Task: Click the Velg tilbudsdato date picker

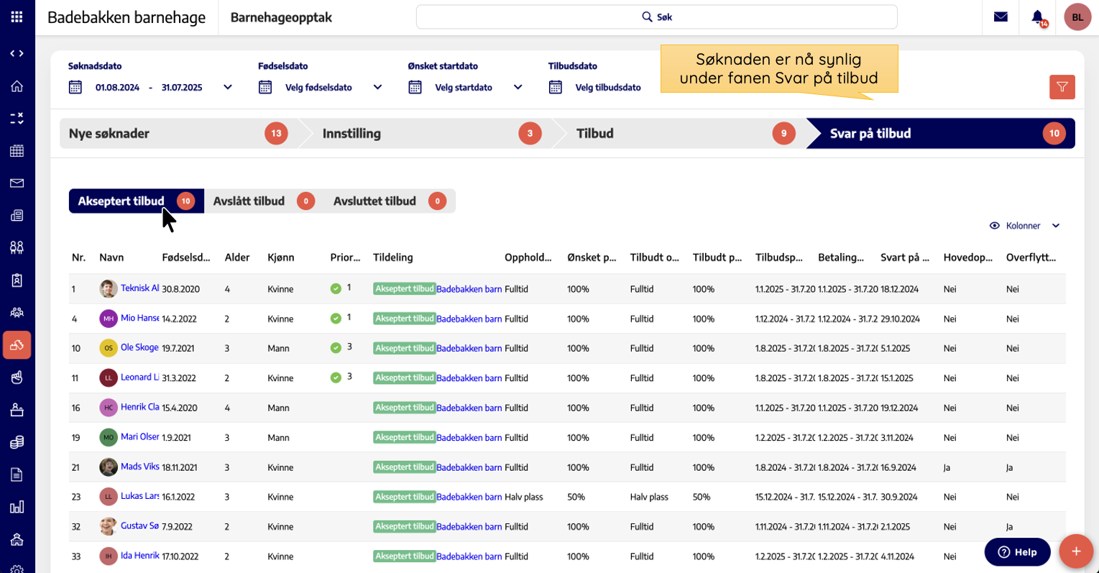Action: click(607, 88)
